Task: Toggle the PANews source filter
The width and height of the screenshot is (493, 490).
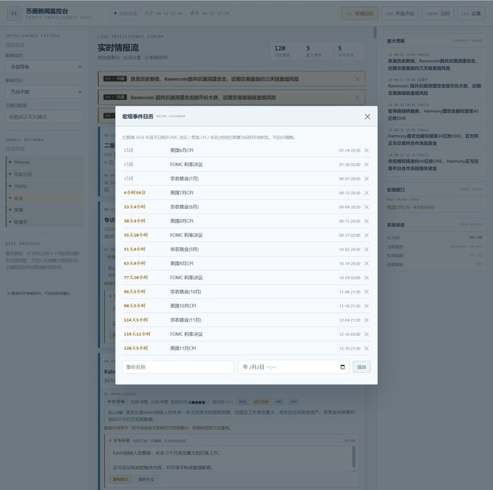Action: coord(45,162)
